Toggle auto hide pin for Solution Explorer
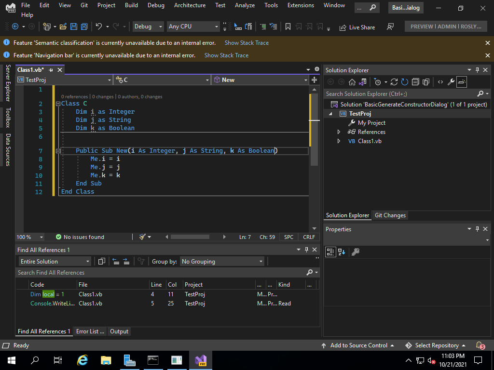 pos(477,70)
